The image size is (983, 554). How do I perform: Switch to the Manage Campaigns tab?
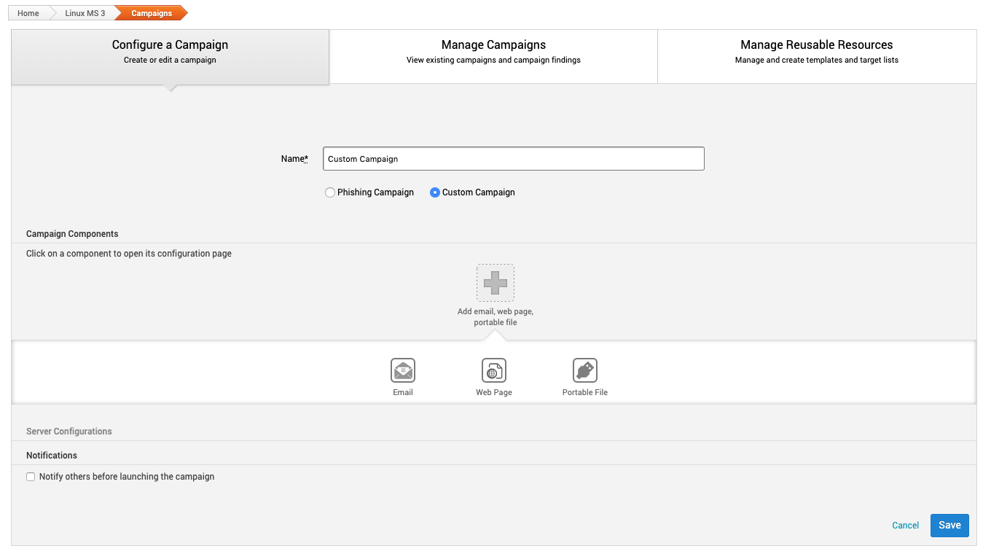tap(493, 52)
